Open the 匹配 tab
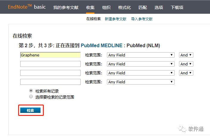The image size is (210, 138). click(143, 7)
